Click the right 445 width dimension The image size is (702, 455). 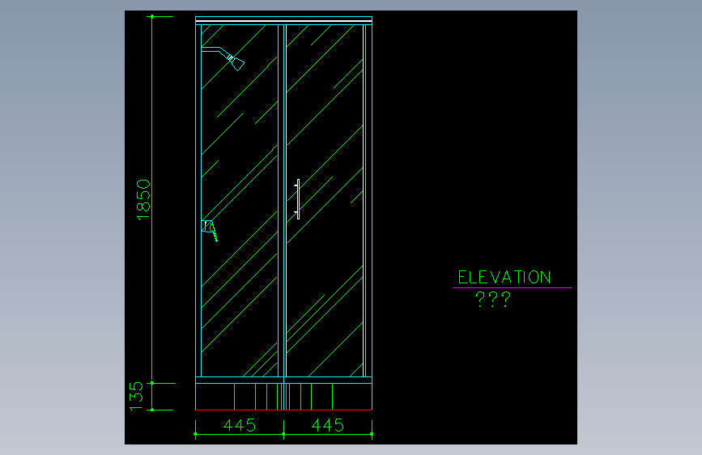(328, 425)
